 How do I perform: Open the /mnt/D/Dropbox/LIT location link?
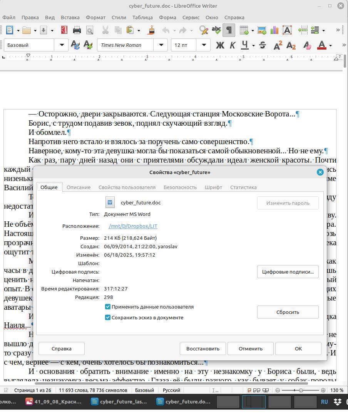click(x=133, y=226)
